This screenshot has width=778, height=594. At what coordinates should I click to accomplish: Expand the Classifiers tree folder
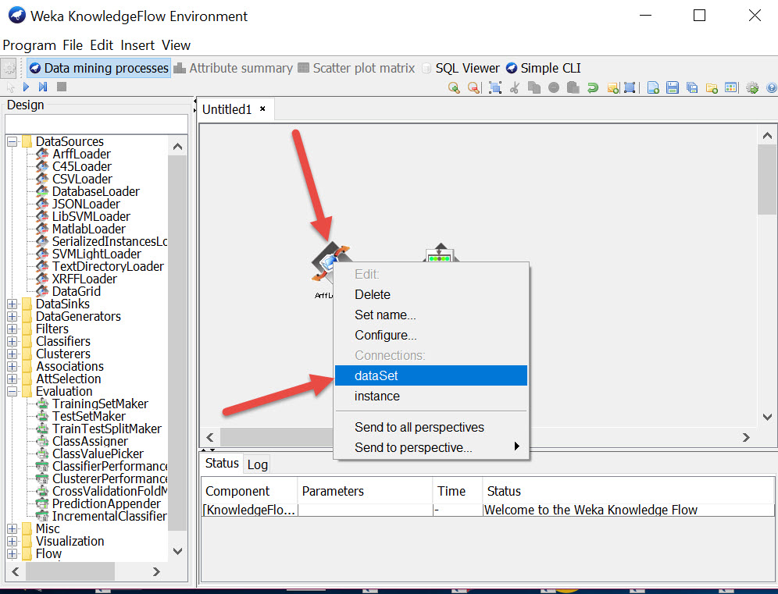[x=12, y=341]
